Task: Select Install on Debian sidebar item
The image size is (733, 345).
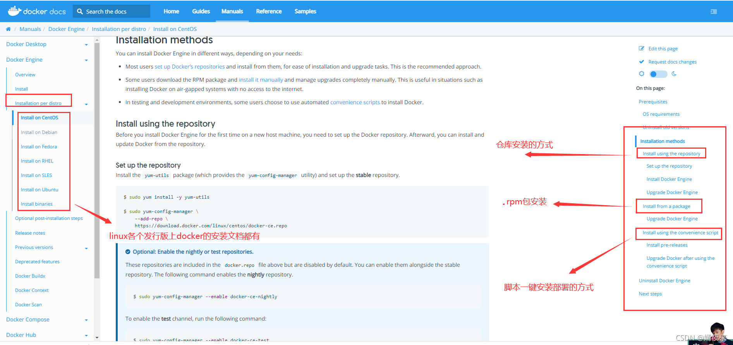Action: tap(39, 132)
